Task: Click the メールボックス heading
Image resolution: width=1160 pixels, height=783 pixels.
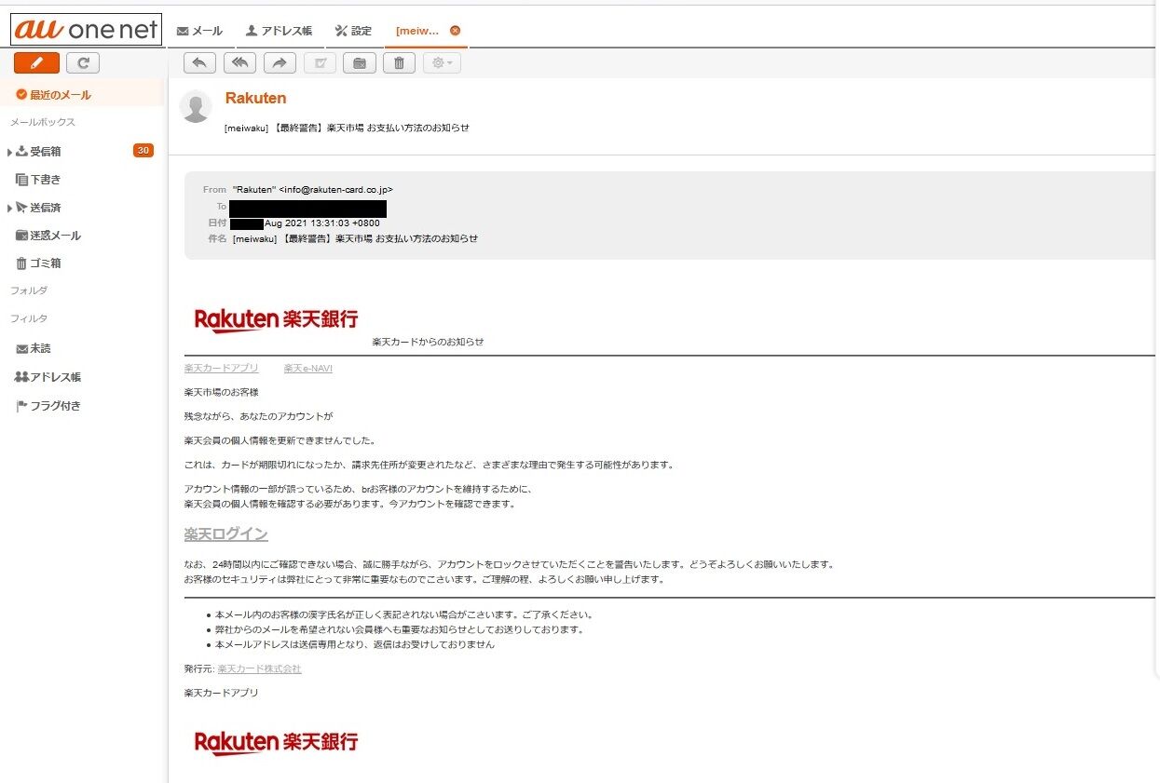Action: click(x=42, y=122)
